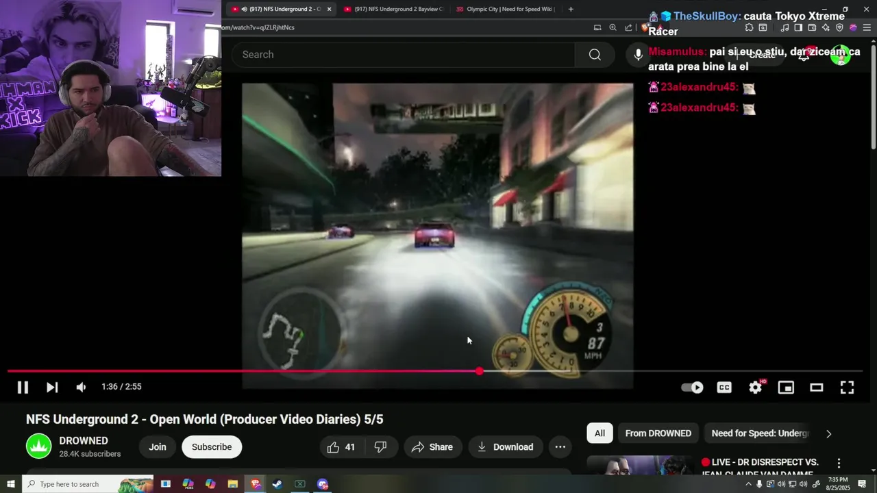Like the video with 41 likes

[342, 447]
